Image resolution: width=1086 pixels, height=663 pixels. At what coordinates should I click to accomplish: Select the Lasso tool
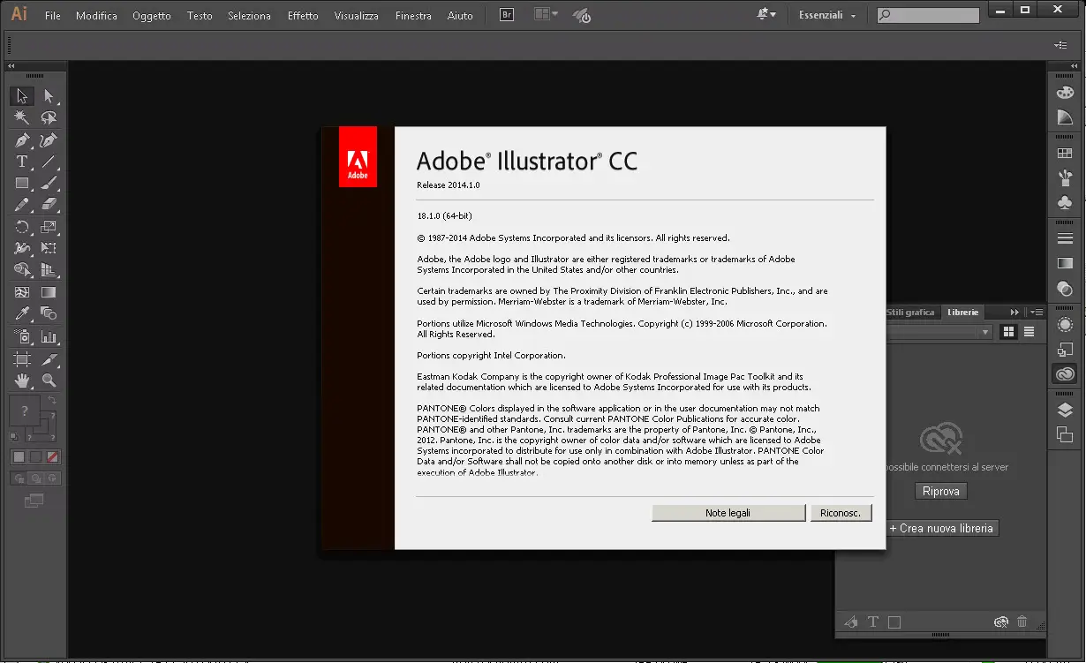pos(49,117)
